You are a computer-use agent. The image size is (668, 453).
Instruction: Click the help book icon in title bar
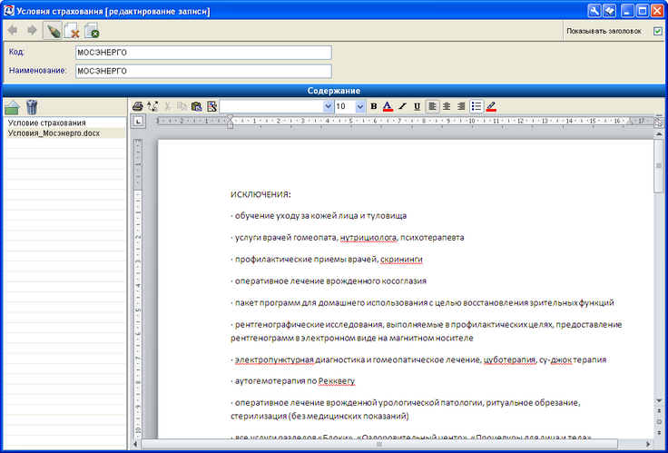610,11
